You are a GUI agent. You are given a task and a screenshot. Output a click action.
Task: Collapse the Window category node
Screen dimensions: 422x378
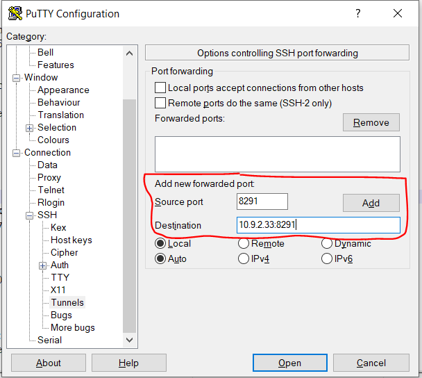(17, 78)
